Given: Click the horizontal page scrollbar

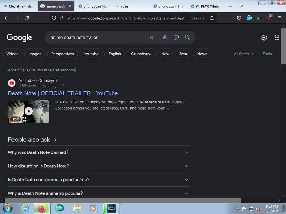Looking at the screenshot, I should tap(123, 200).
